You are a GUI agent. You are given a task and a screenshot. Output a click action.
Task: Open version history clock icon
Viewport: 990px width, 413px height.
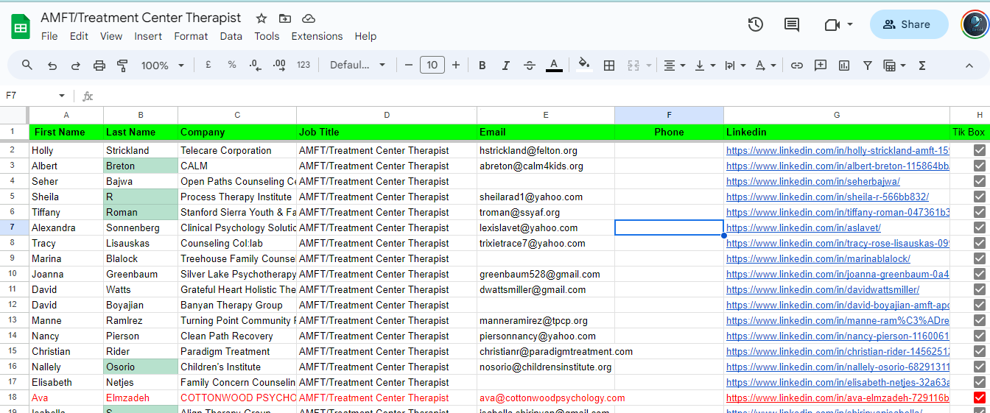[755, 24]
